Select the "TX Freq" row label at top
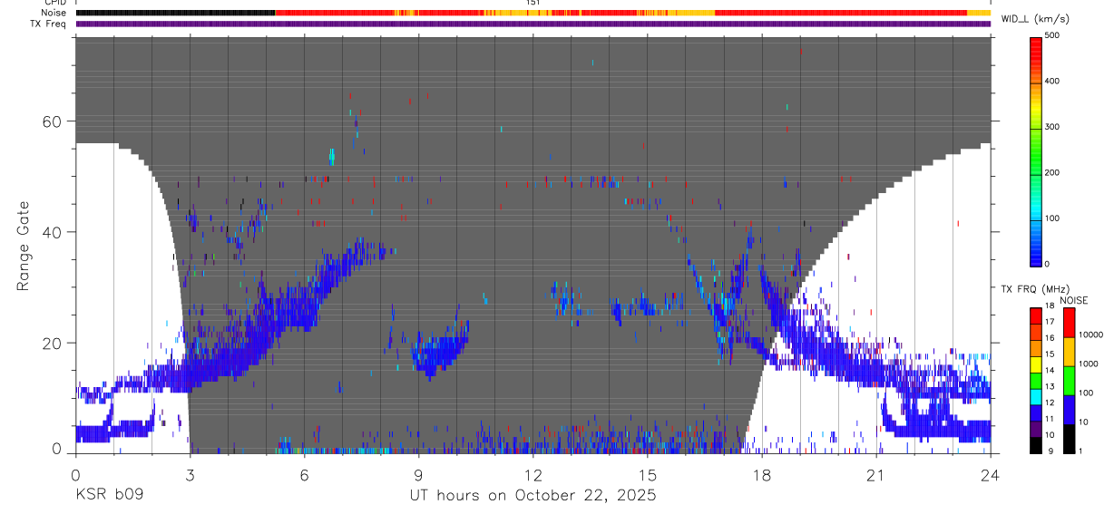The height and width of the screenshot is (514, 1114). pos(50,24)
